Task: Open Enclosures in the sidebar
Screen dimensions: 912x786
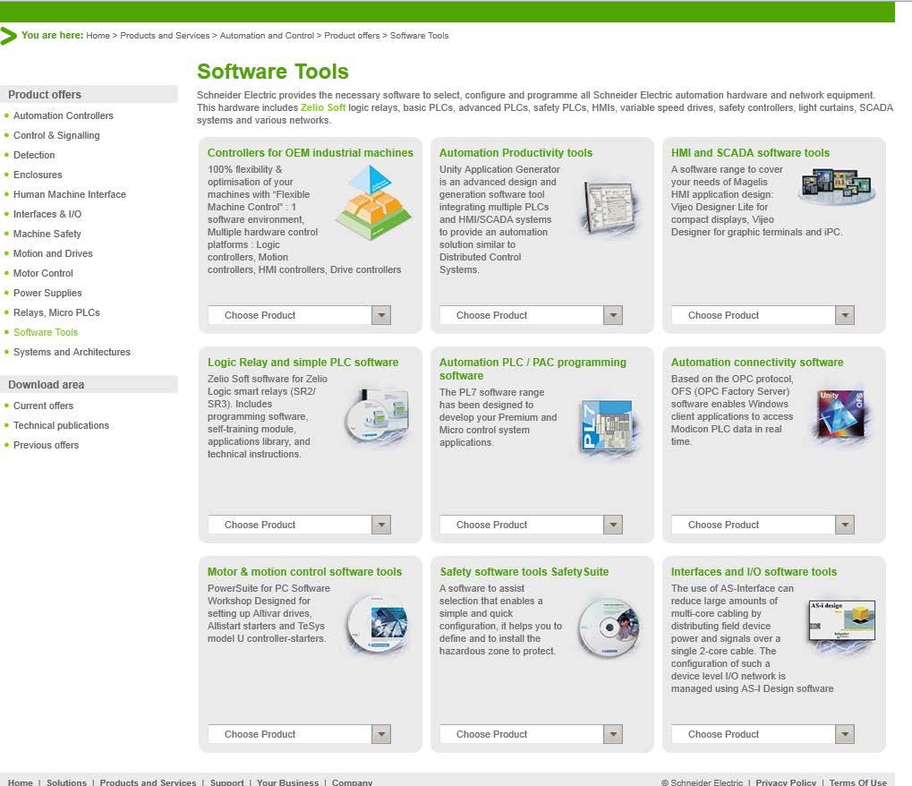Action: (38, 175)
